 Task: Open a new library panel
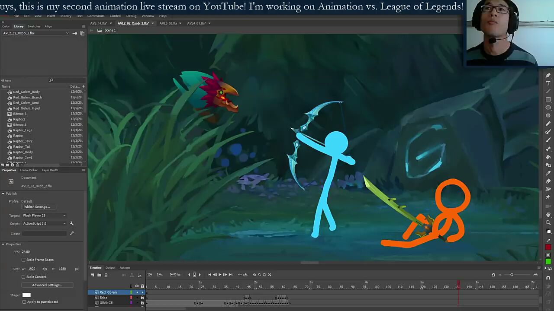[x=82, y=33]
